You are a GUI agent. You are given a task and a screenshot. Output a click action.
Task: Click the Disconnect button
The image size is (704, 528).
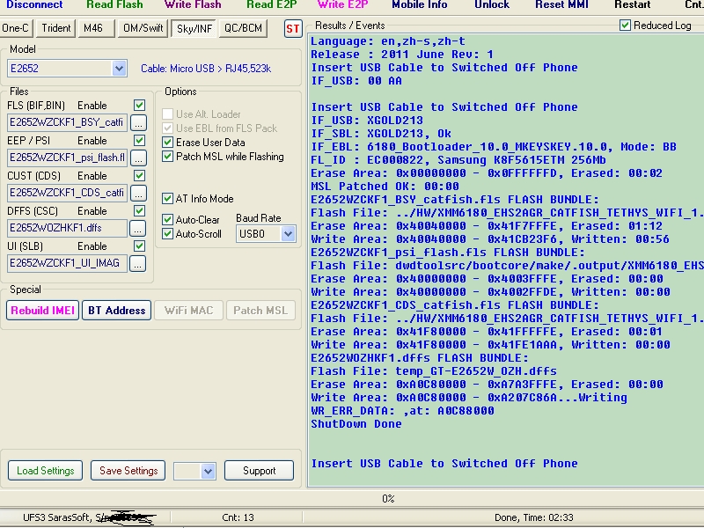click(x=34, y=5)
